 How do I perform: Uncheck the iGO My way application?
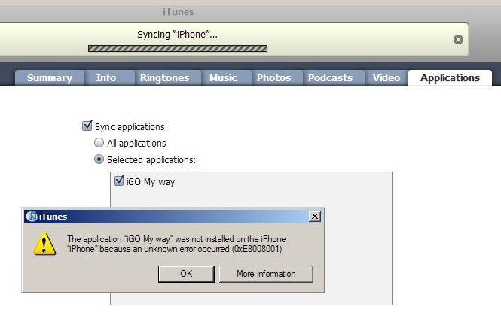pos(118,181)
